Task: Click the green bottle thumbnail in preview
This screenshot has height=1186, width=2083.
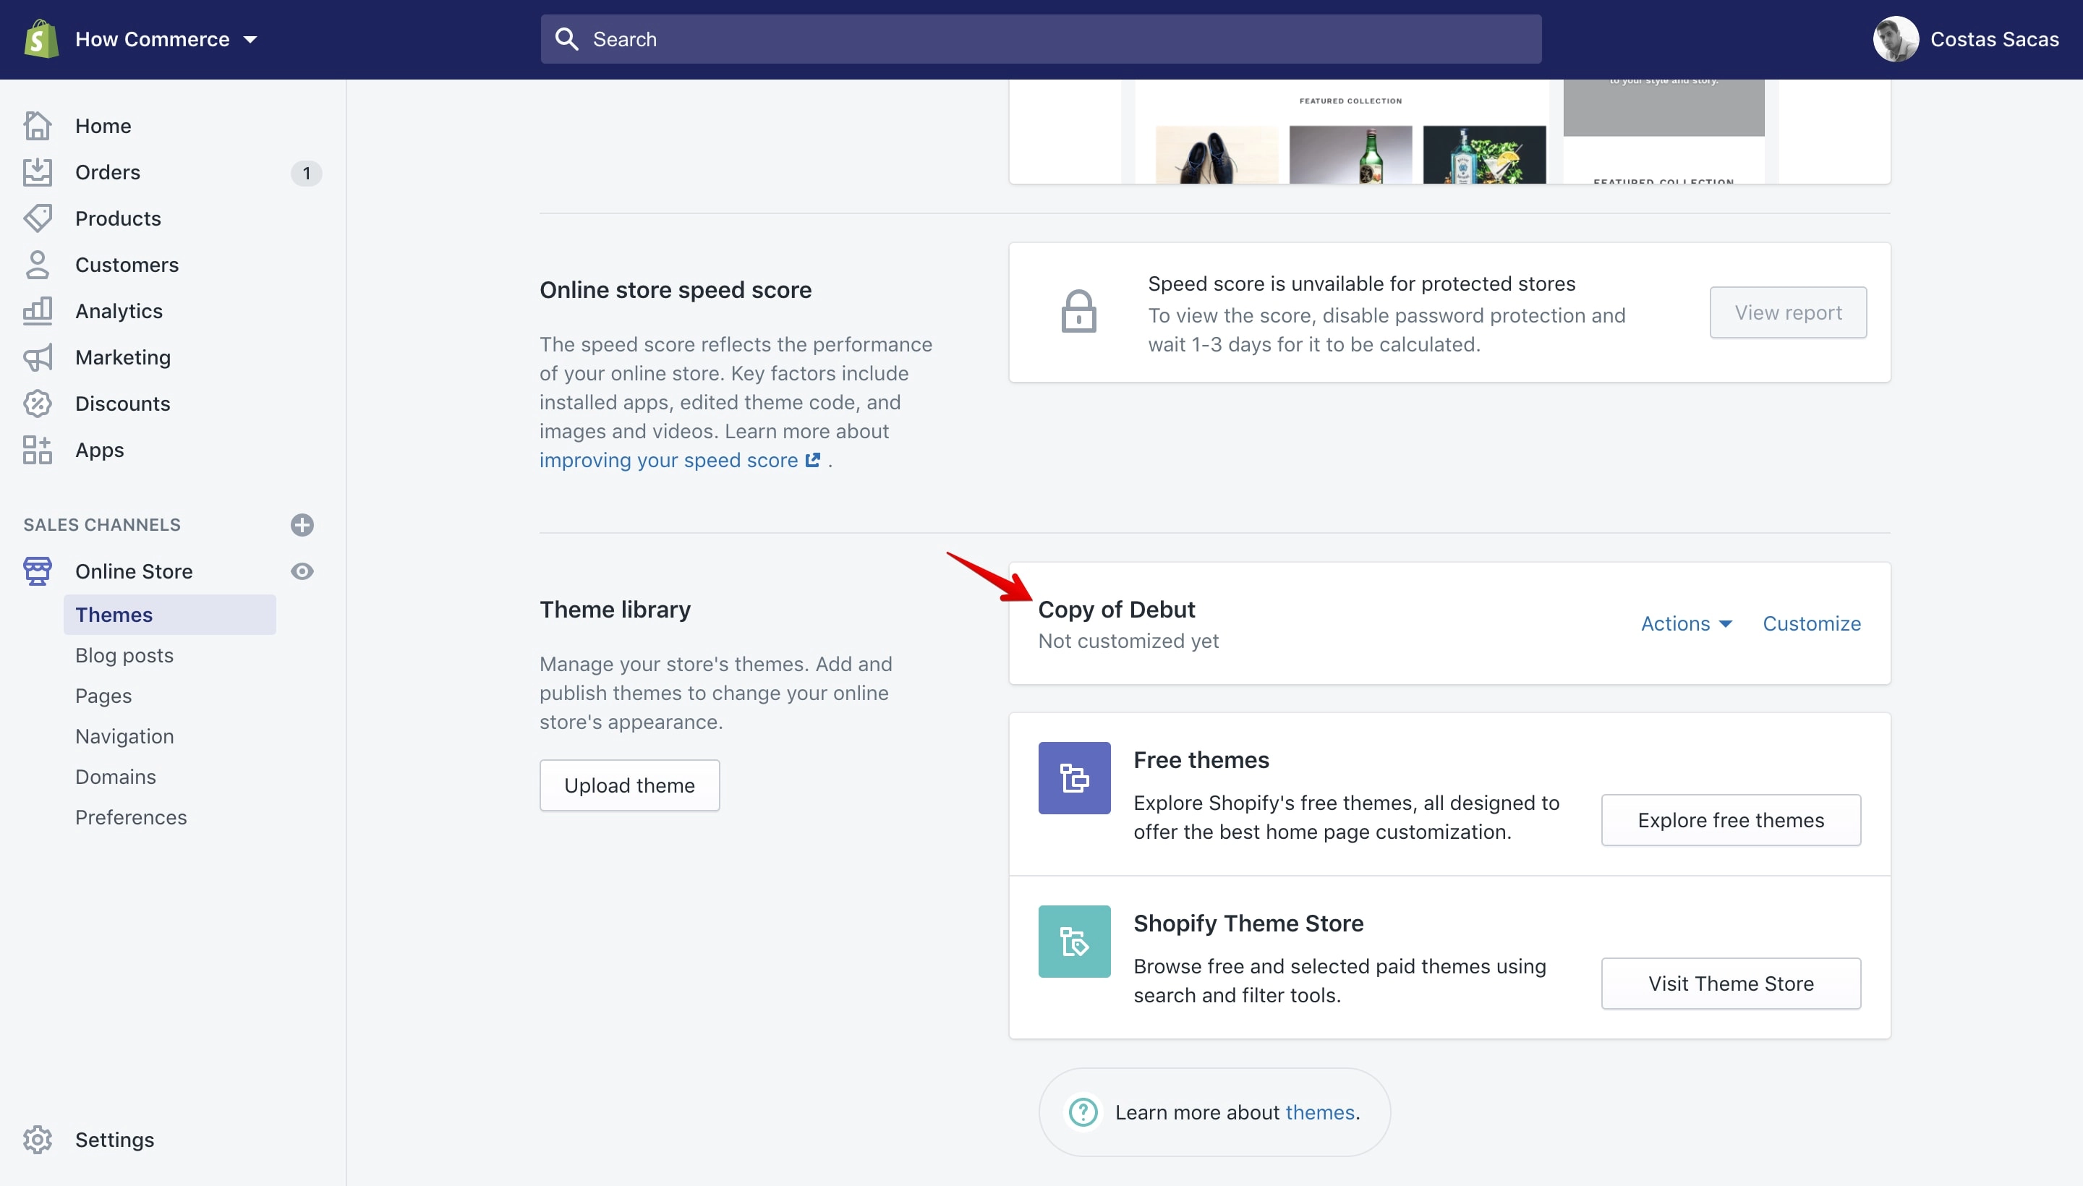Action: click(x=1350, y=155)
